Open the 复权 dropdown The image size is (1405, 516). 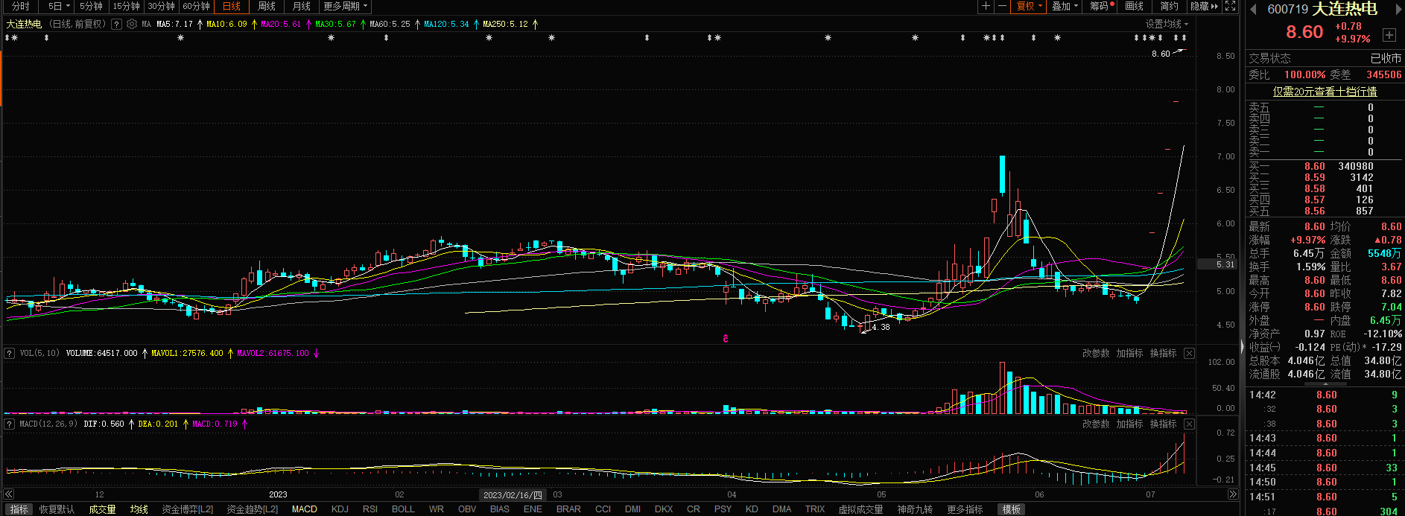coord(1029,6)
